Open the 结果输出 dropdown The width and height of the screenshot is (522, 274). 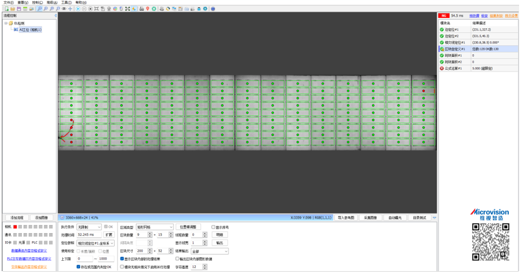[210, 251]
